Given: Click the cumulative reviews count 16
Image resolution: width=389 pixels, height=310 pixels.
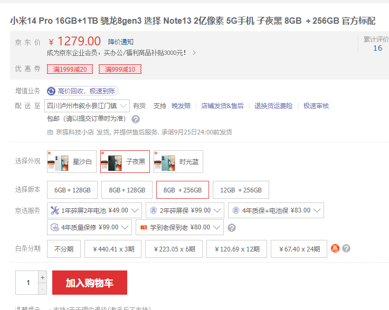Looking at the screenshot, I should coord(377,48).
